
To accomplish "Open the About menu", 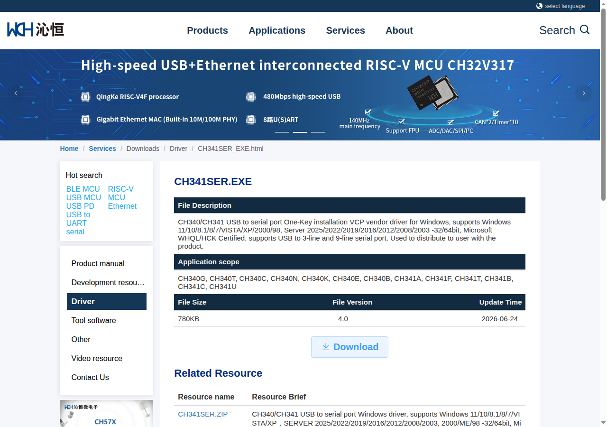I will tap(399, 30).
